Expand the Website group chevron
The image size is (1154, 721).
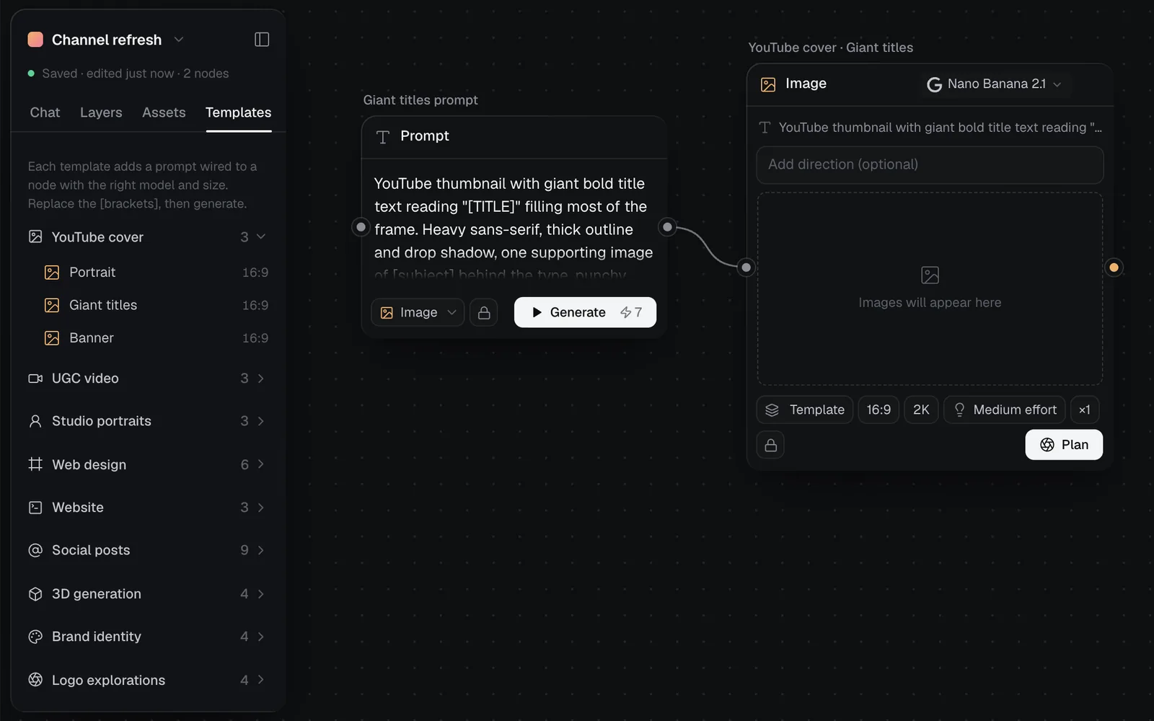[261, 508]
